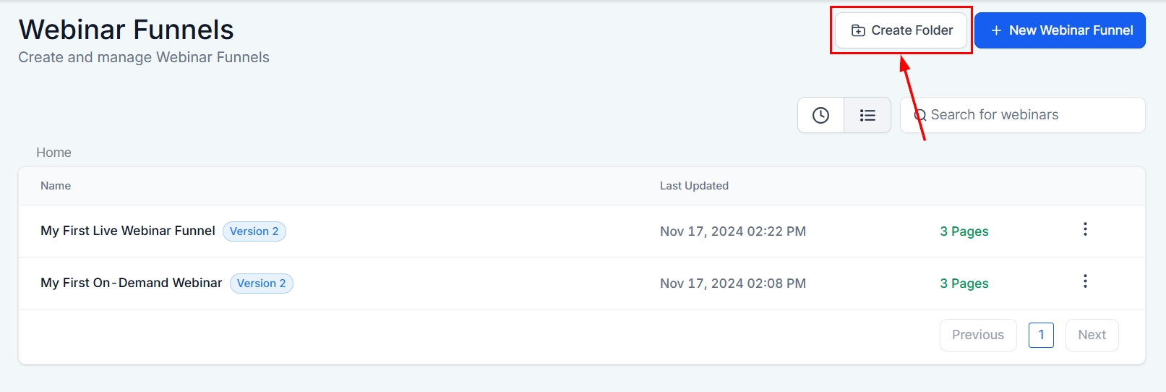The width and height of the screenshot is (1166, 392).
Task: Click the Last Updated column header
Action: [x=694, y=186]
